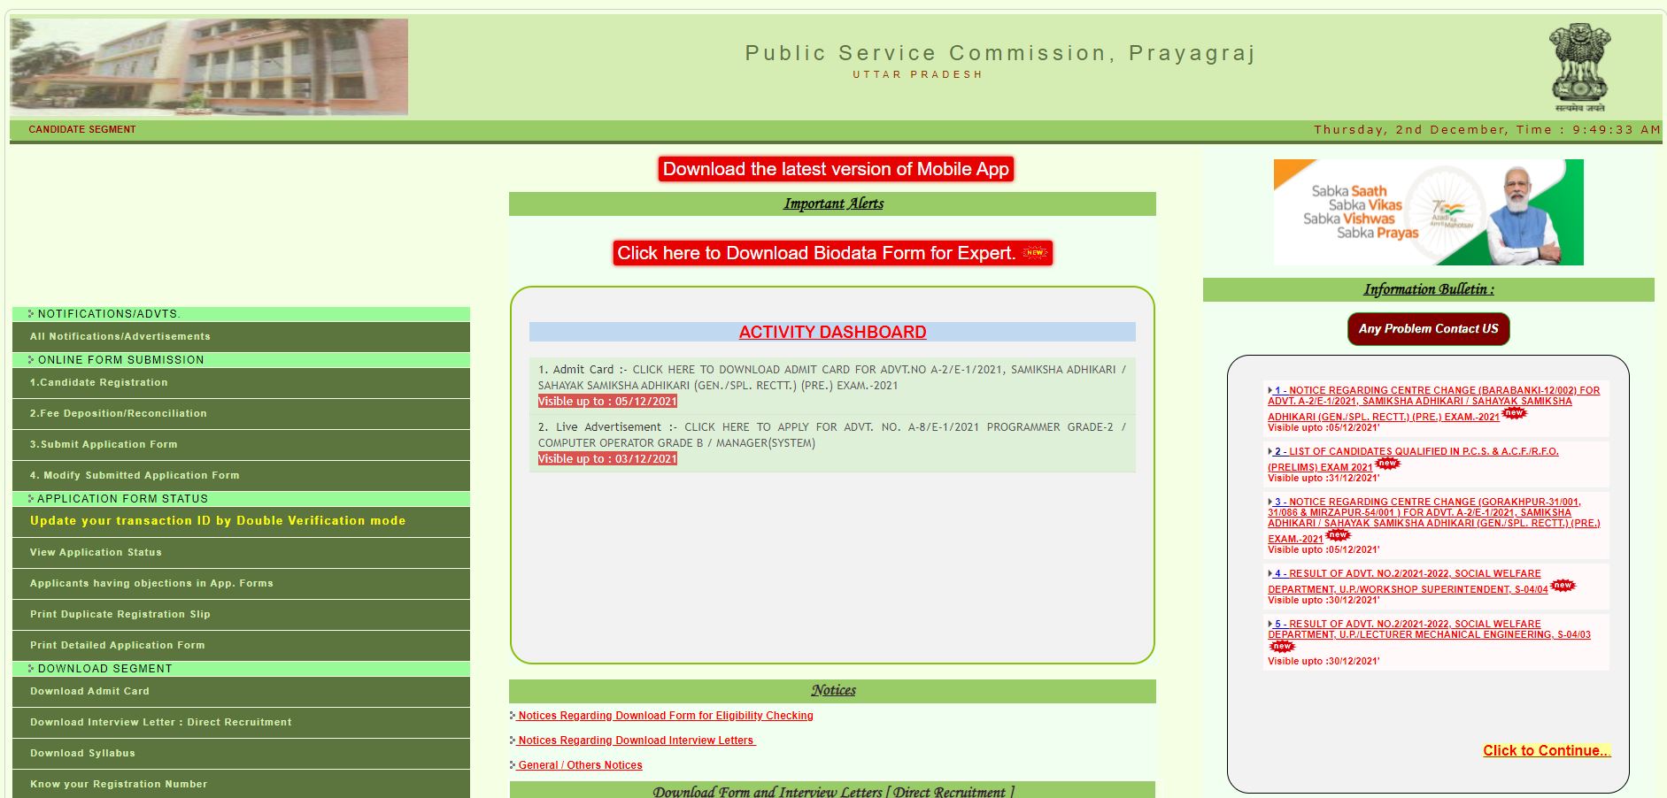Screen dimensions: 1667x798
Task: Open 1.Candidate Registration
Action: pyautogui.click(x=241, y=383)
